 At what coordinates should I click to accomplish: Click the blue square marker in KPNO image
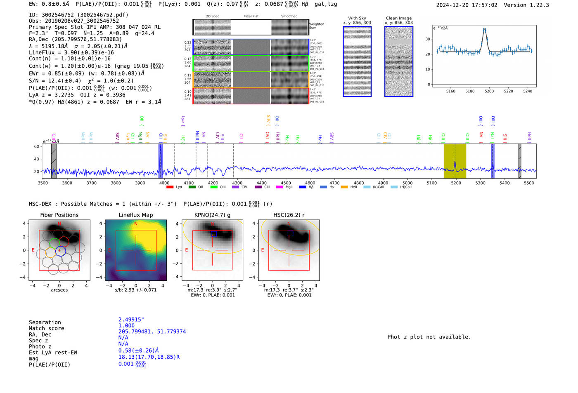coord(213,234)
